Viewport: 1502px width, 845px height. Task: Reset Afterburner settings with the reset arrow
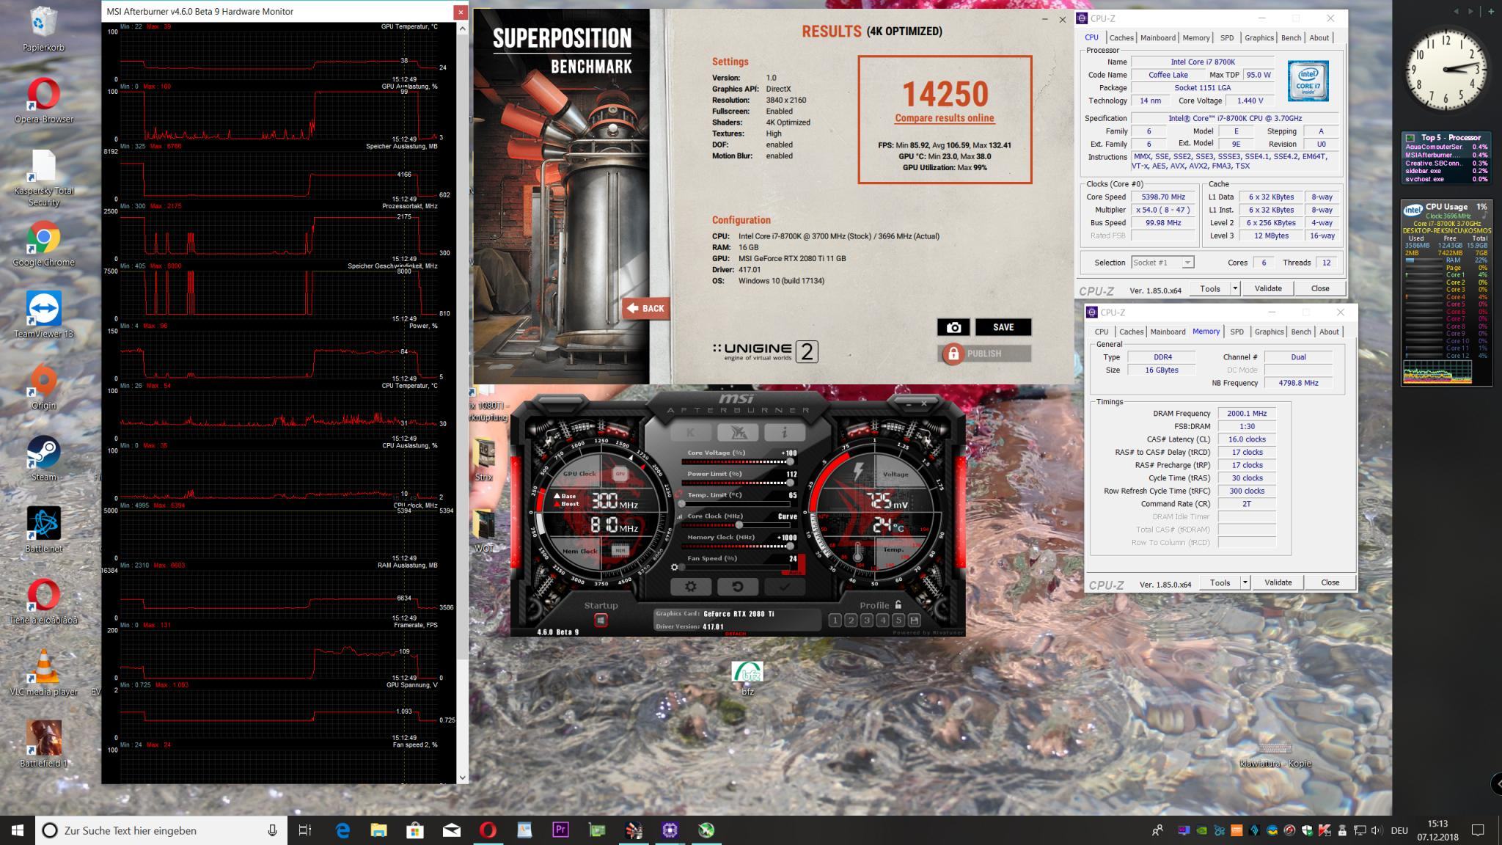pyautogui.click(x=737, y=586)
